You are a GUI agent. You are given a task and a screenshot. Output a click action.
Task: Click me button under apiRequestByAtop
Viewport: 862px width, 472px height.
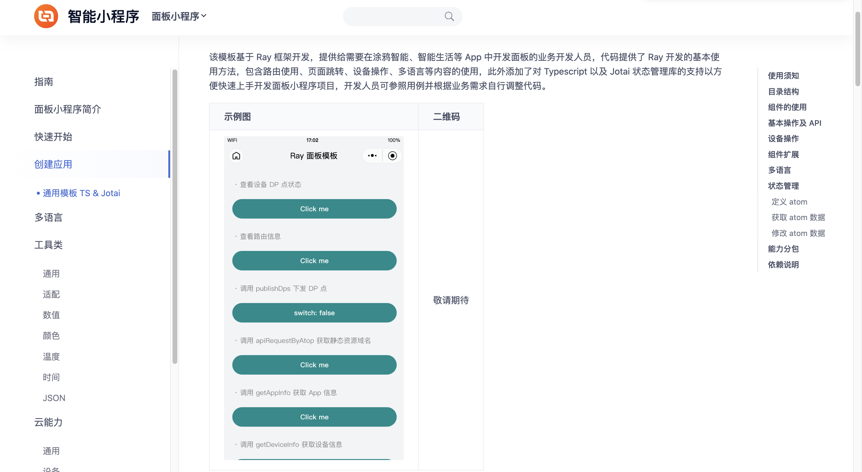click(x=314, y=365)
